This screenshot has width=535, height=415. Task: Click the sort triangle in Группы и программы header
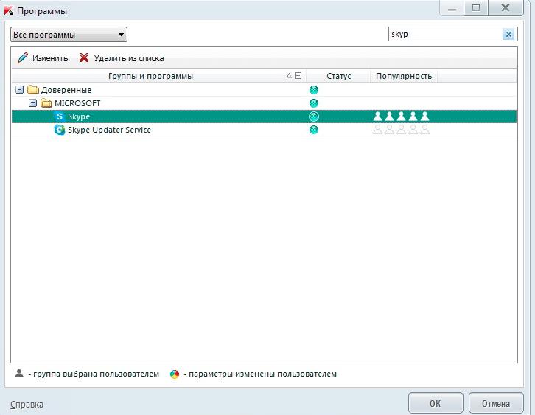289,76
